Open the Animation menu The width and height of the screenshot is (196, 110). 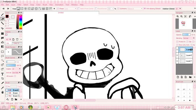click(x=59, y=5)
